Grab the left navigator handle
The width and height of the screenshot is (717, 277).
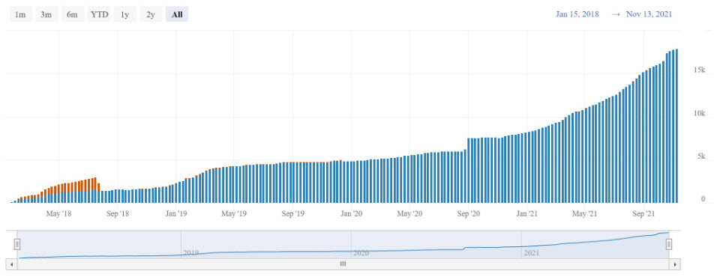tap(17, 245)
